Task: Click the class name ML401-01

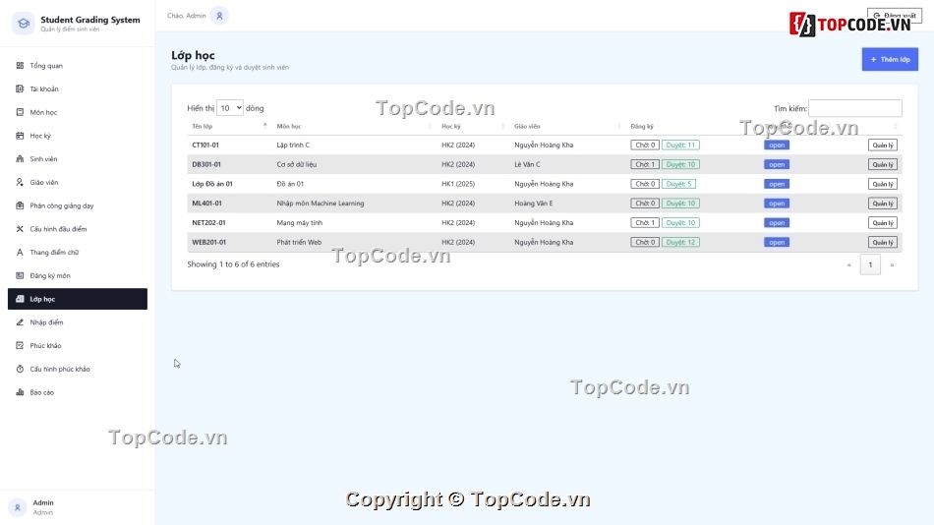Action: coord(206,204)
